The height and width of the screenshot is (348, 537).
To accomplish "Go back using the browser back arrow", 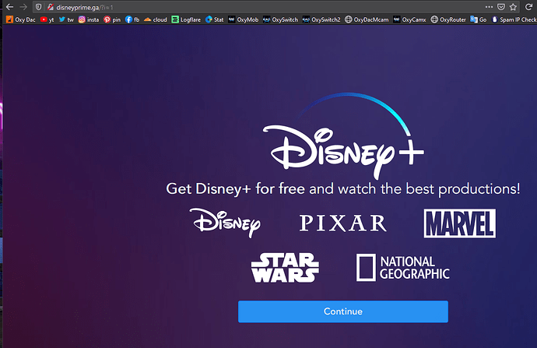I will coord(9,6).
